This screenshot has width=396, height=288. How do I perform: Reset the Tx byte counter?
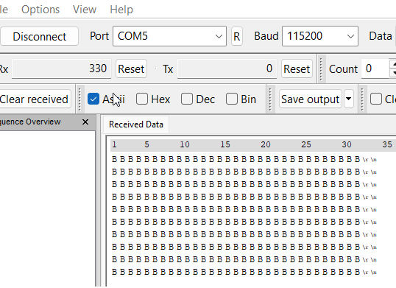[x=297, y=69]
